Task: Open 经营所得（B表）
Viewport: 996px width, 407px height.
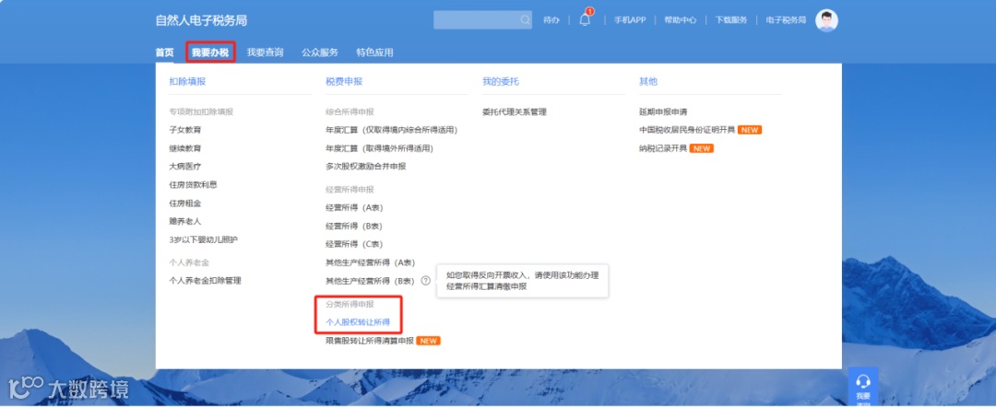Action: [354, 226]
